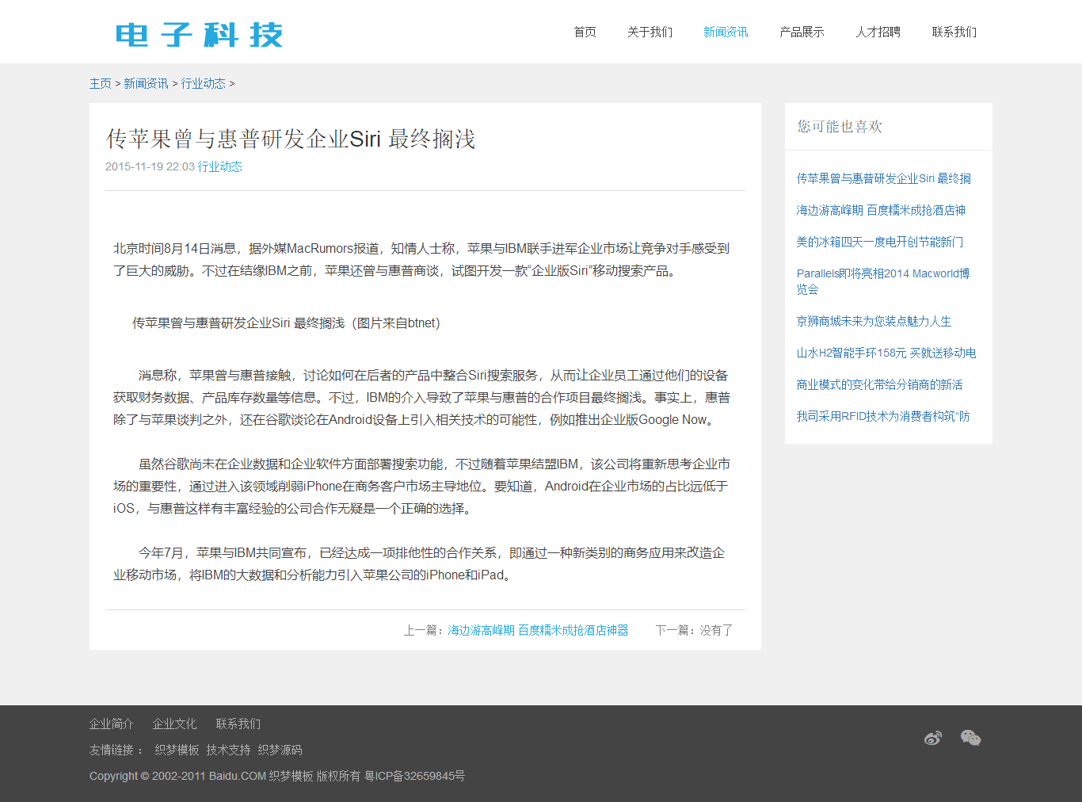Open 行业动态 category link beside article date
Viewport: 1082px width, 802px height.
click(220, 166)
